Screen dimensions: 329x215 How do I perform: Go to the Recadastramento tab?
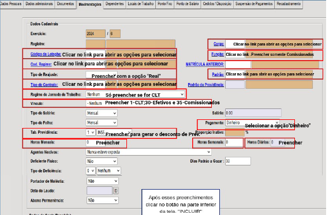(x=289, y=4)
